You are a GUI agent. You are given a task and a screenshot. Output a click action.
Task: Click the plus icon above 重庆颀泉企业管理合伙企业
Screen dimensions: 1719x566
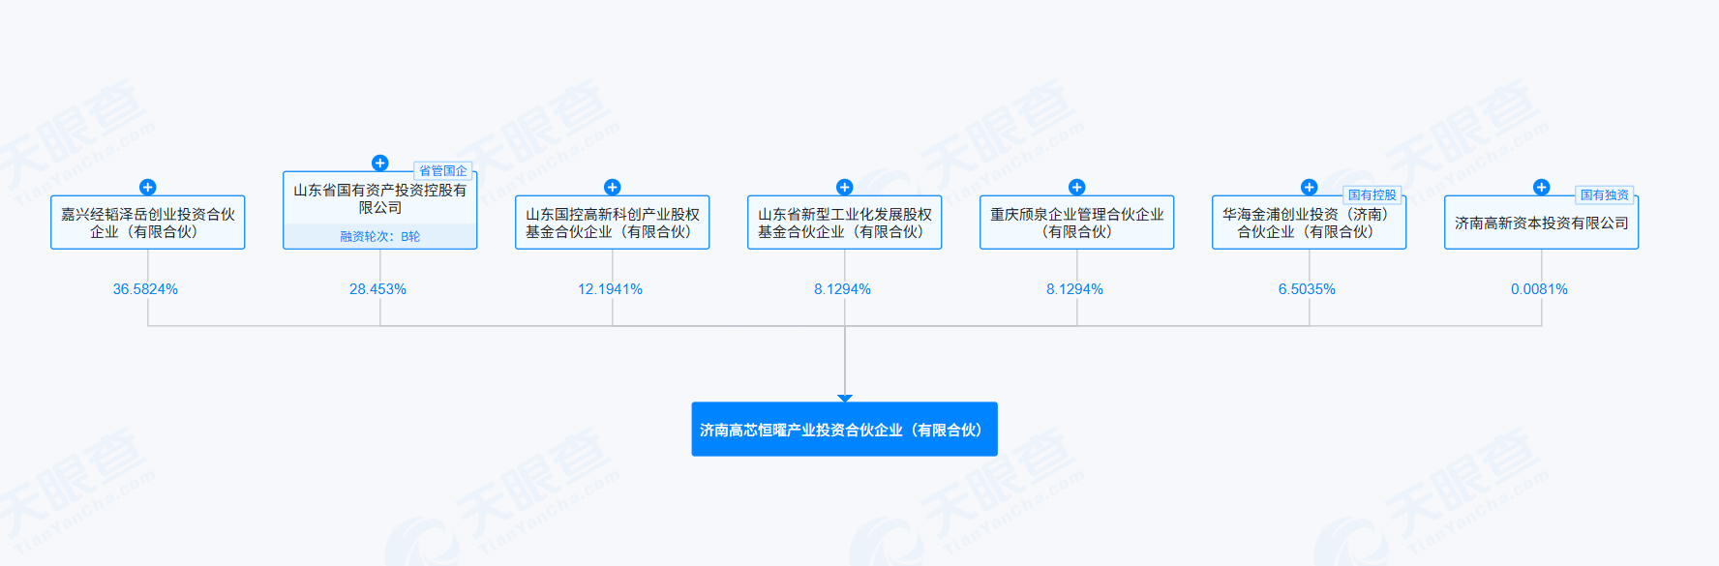pyautogui.click(x=1076, y=187)
